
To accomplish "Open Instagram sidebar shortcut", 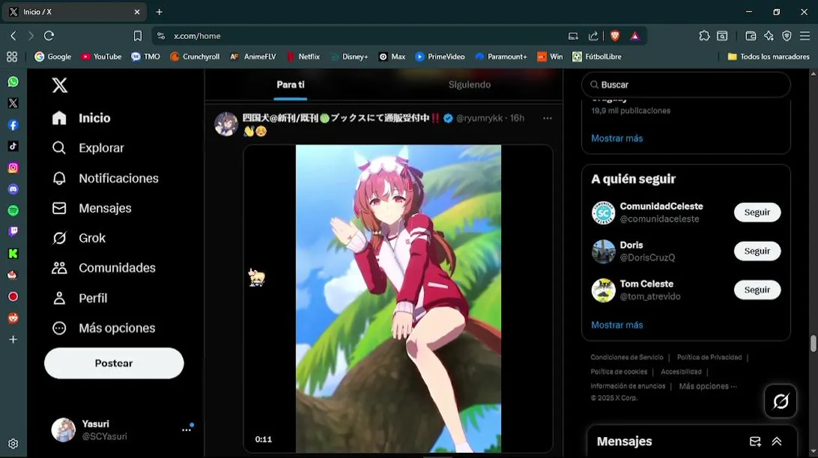I will pyautogui.click(x=13, y=168).
